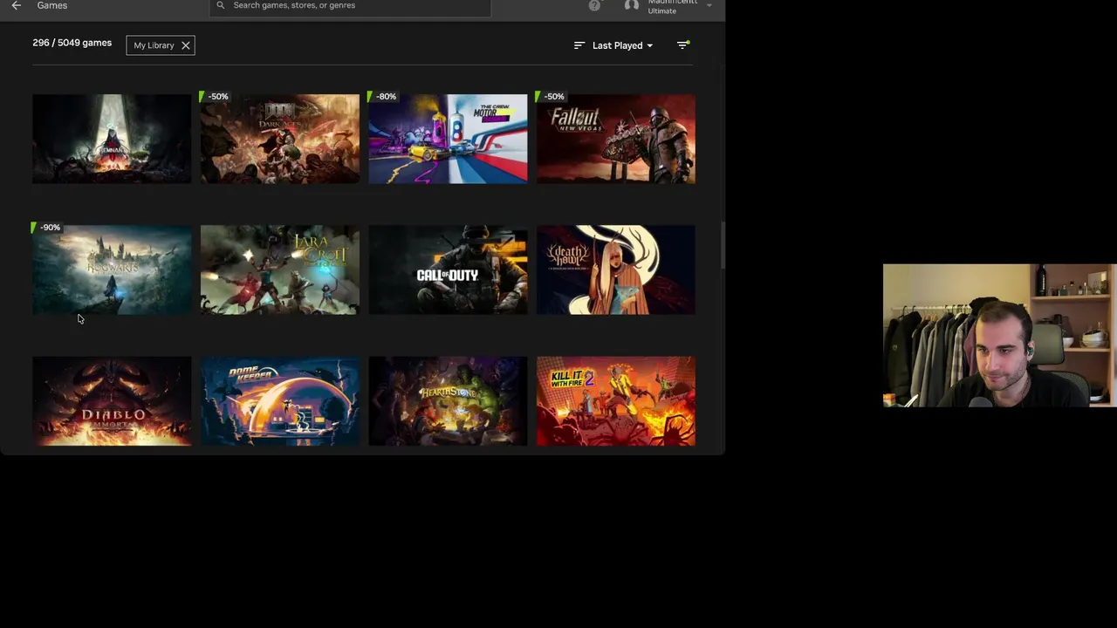Focus the Search games, stores, or genres field

point(350,6)
